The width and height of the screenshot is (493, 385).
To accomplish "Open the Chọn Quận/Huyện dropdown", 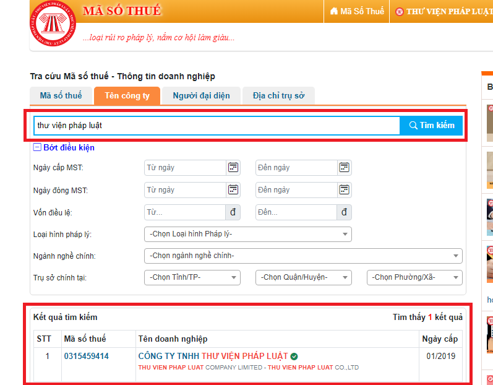I will click(304, 278).
